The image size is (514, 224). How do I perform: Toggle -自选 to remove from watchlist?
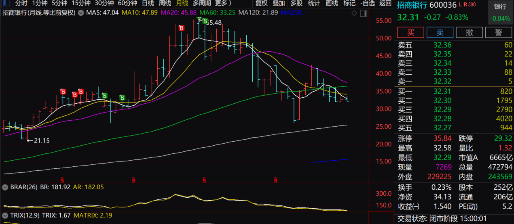(x=367, y=3)
